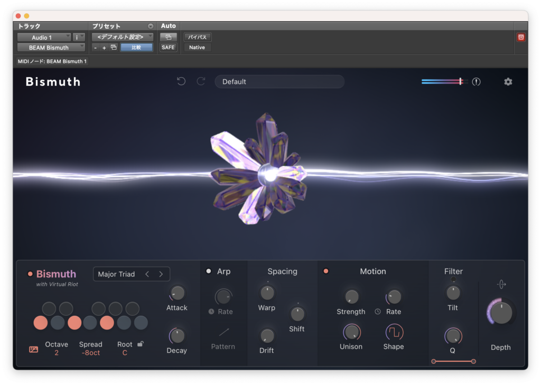Open the preset menu round arrow button
This screenshot has width=541, height=385.
tap(151, 26)
